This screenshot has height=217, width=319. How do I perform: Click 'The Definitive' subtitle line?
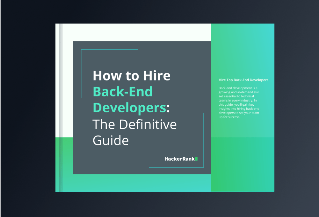(x=134, y=124)
